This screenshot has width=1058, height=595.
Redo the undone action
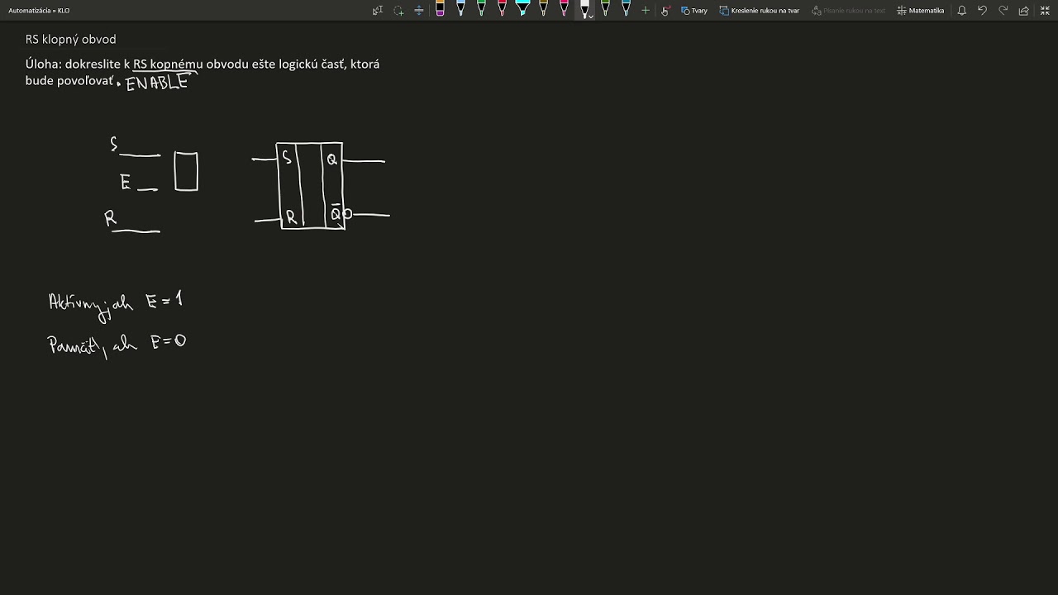click(1003, 11)
